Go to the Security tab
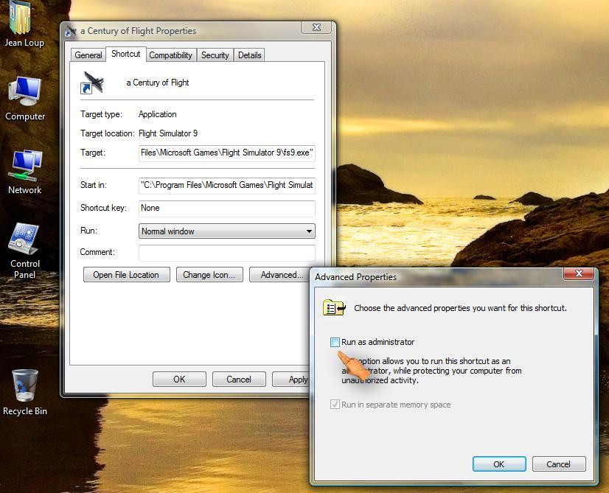 click(215, 55)
